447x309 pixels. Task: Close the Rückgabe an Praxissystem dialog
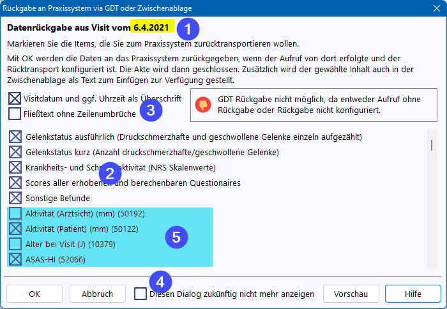tap(436, 8)
